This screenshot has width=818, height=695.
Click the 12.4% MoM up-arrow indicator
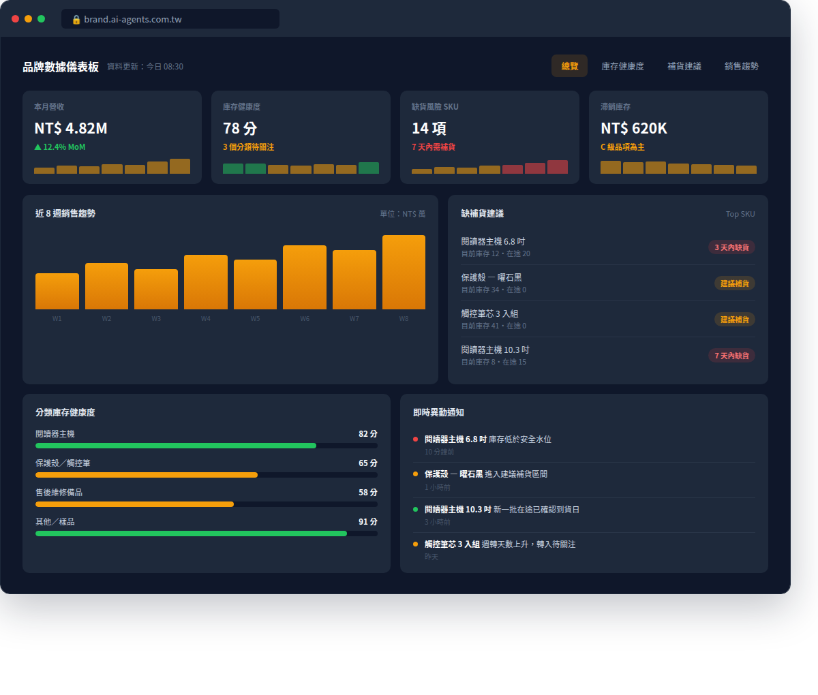click(60, 147)
